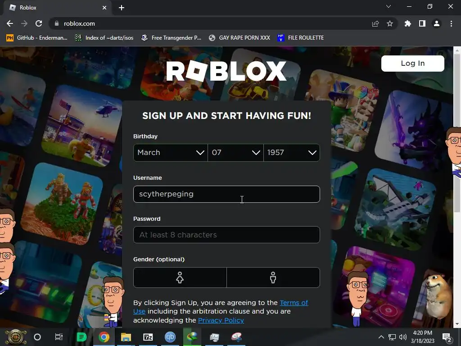Open the Terms of Use link

click(x=294, y=303)
